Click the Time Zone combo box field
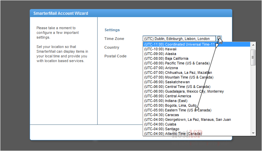The image size is (262, 151). [x=179, y=39]
